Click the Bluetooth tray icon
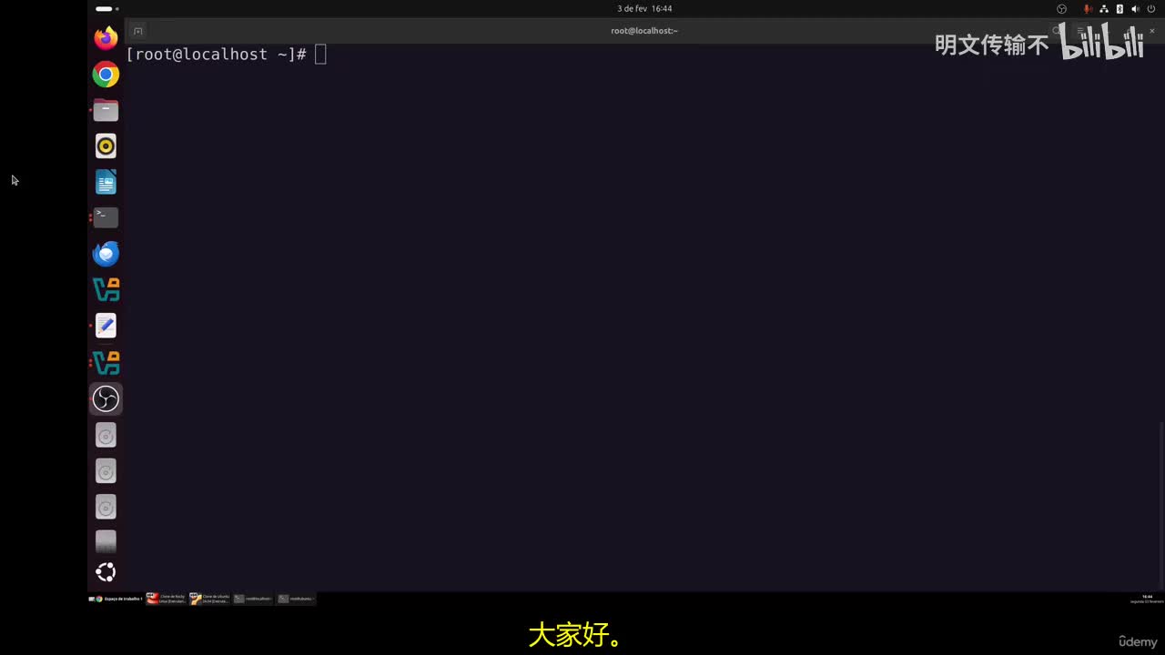1165x655 pixels. (x=1119, y=9)
